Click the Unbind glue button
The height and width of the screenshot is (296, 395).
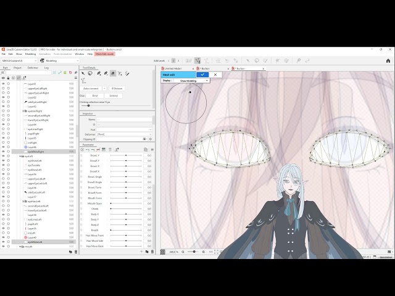point(114,96)
